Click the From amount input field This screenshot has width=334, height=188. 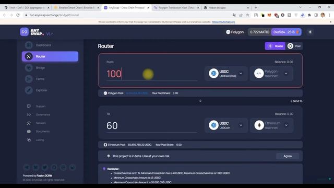click(x=152, y=74)
